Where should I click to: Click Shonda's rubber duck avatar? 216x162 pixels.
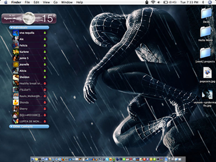(16, 102)
